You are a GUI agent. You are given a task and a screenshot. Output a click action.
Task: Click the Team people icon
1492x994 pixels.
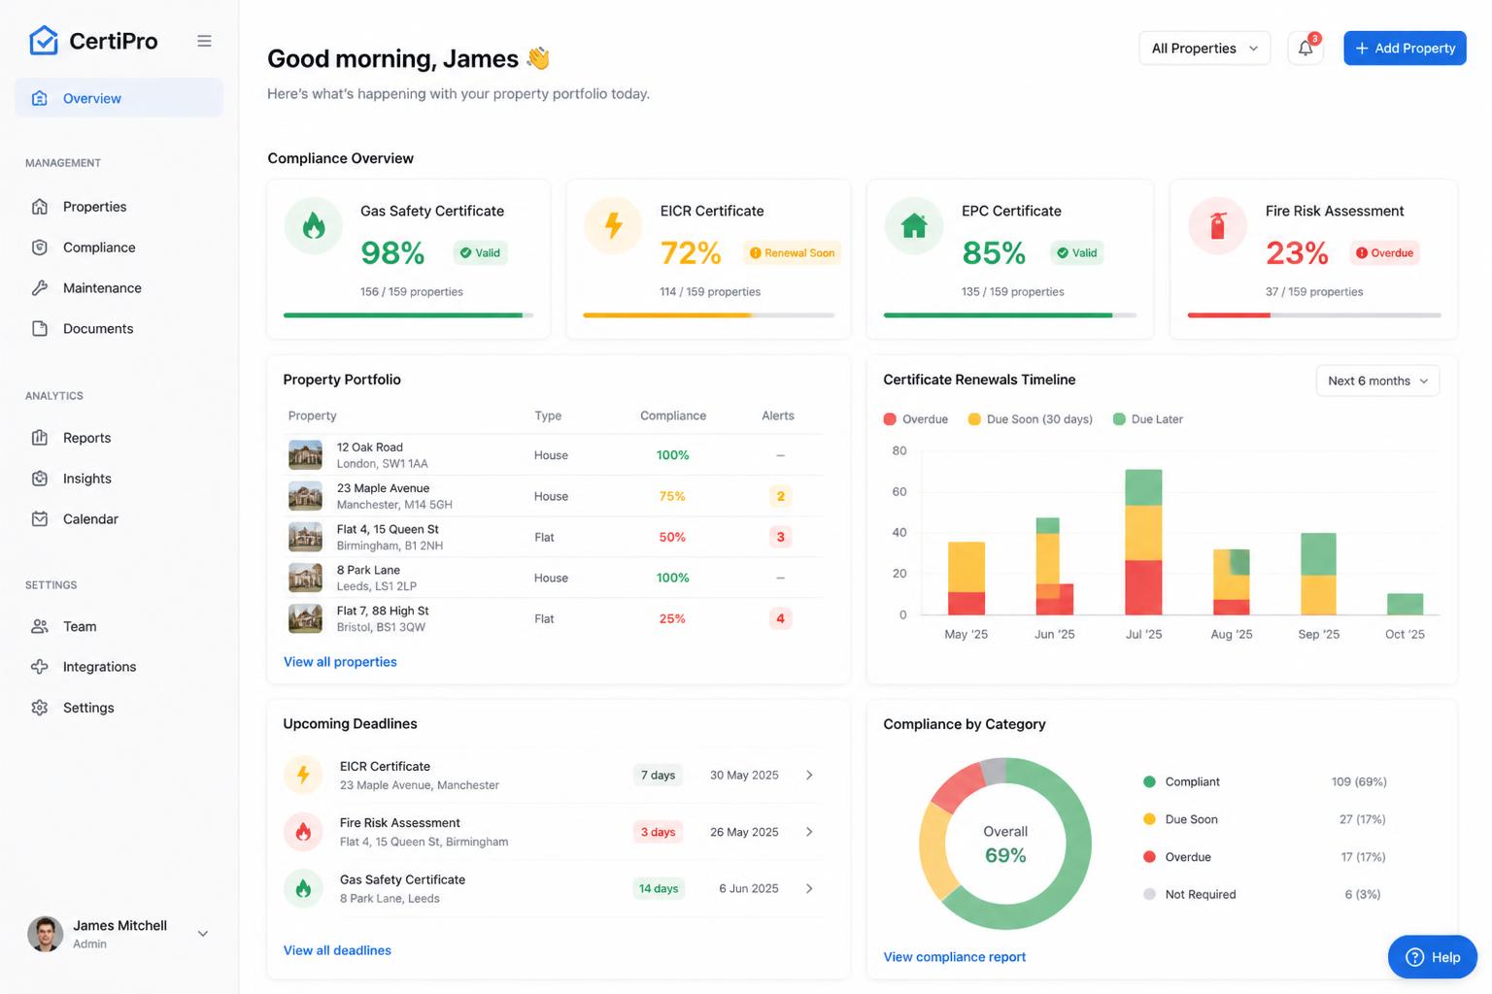point(40,627)
